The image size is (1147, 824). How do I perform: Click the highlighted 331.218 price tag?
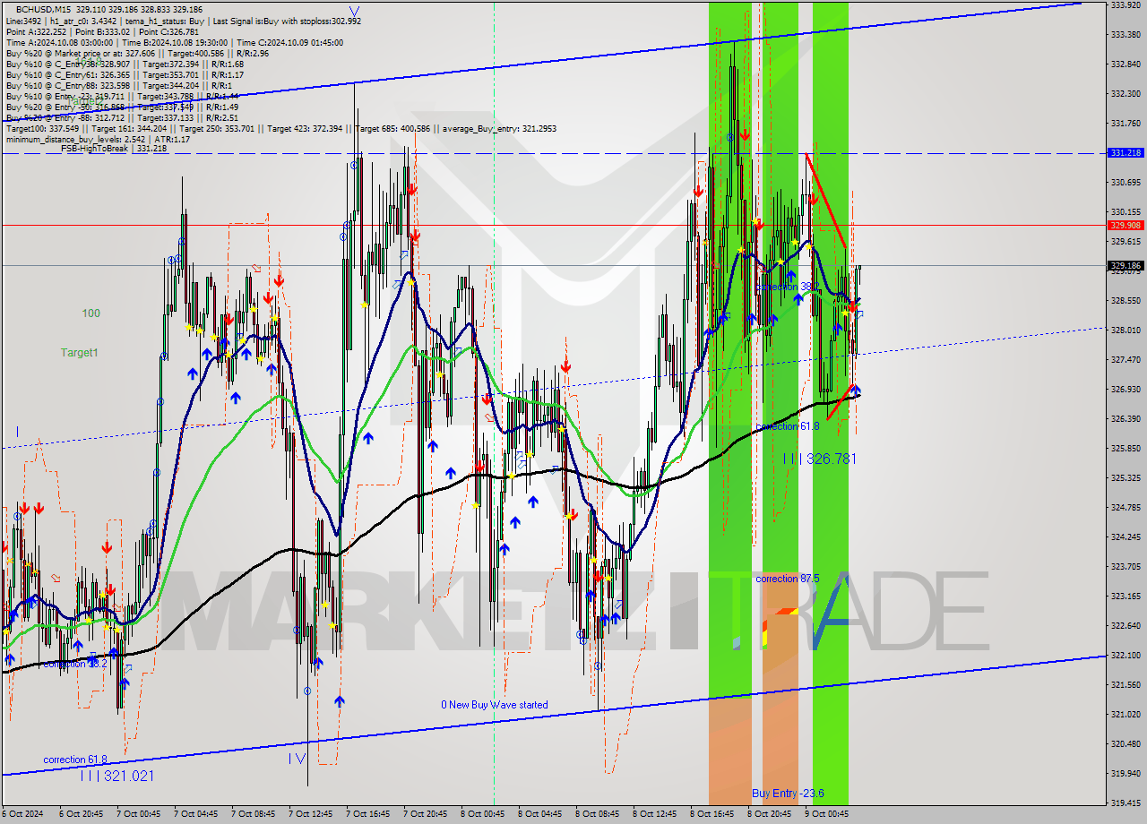pos(1125,153)
